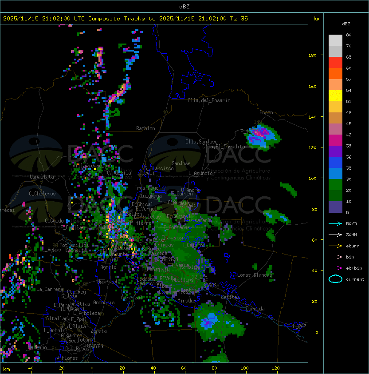This screenshot has height=374, width=369.
Task: Click the 'dBZ' heading above the legend
Action: (x=346, y=24)
